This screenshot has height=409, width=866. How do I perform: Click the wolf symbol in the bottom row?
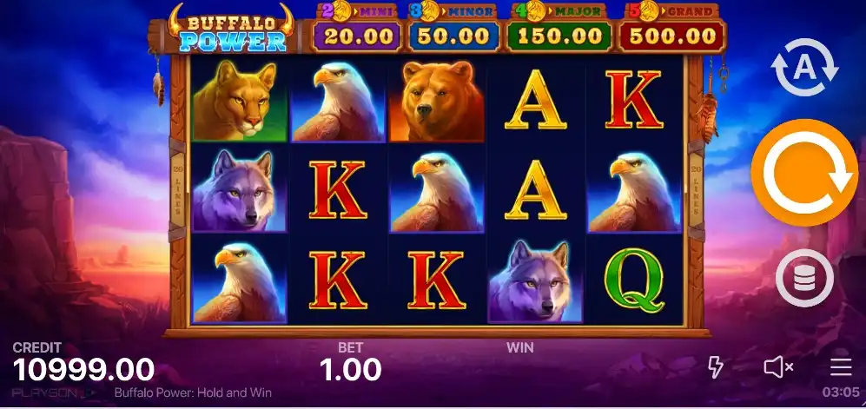[534, 280]
